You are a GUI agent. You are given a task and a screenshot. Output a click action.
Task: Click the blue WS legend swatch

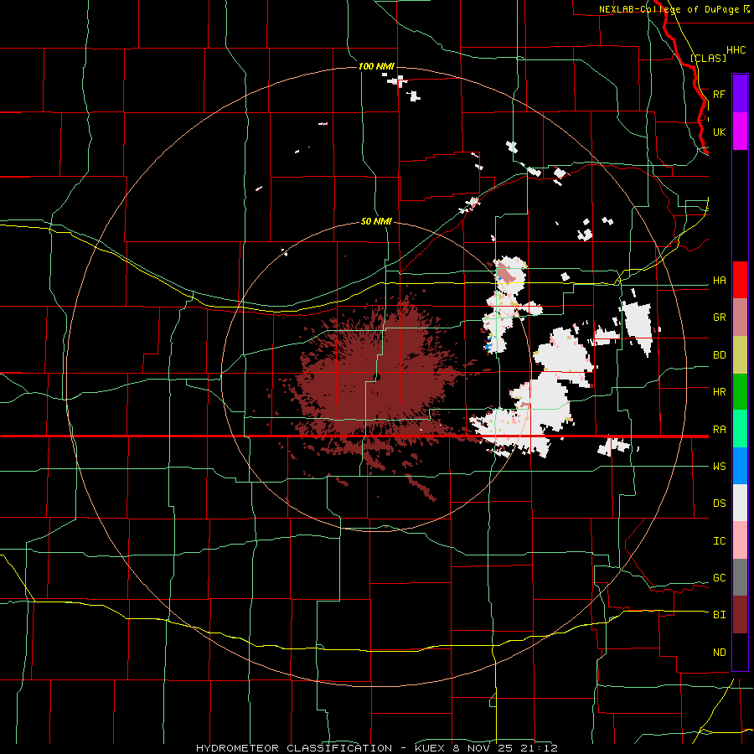tap(740, 466)
